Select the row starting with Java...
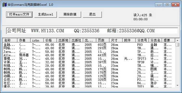The width and height of the screenshot is (182, 93). click(x=89, y=52)
